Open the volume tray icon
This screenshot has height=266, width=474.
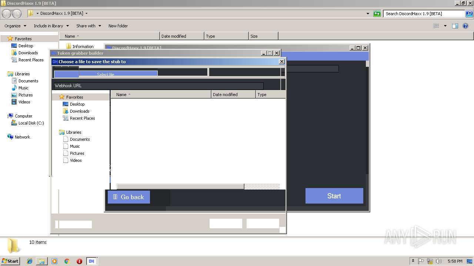click(x=439, y=261)
